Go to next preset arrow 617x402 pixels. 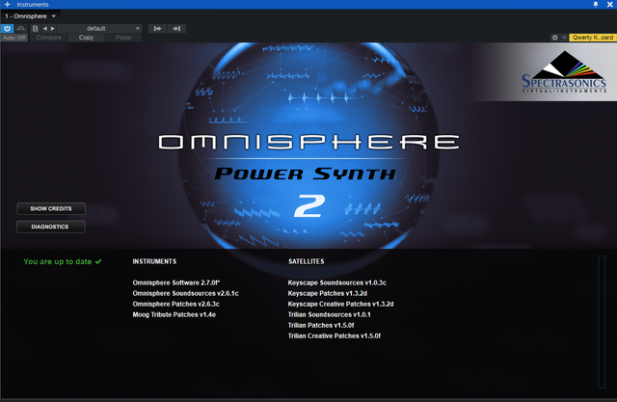point(53,28)
